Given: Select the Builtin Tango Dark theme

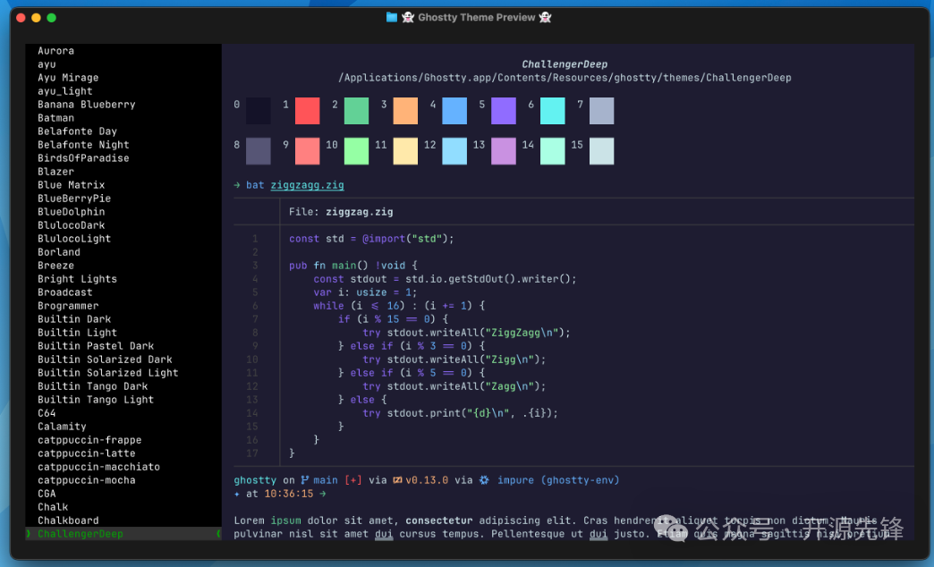Looking at the screenshot, I should pyautogui.click(x=93, y=386).
